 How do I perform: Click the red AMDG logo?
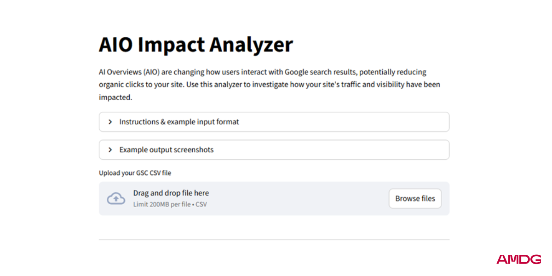point(518,259)
